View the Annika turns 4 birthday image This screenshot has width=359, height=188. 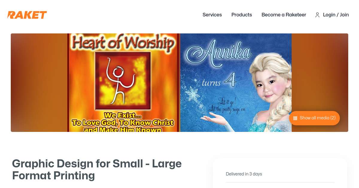[x=236, y=83]
